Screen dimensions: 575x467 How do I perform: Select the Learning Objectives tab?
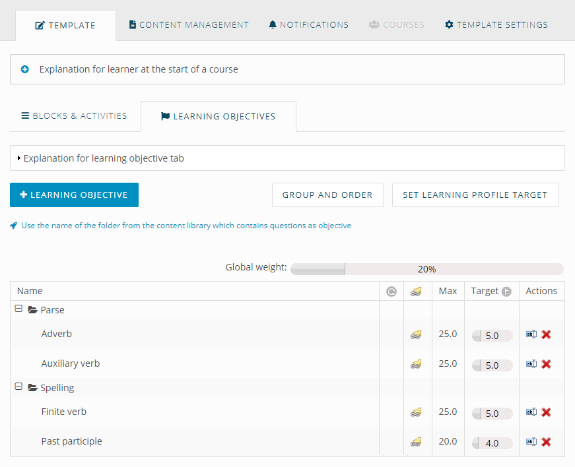coord(219,117)
